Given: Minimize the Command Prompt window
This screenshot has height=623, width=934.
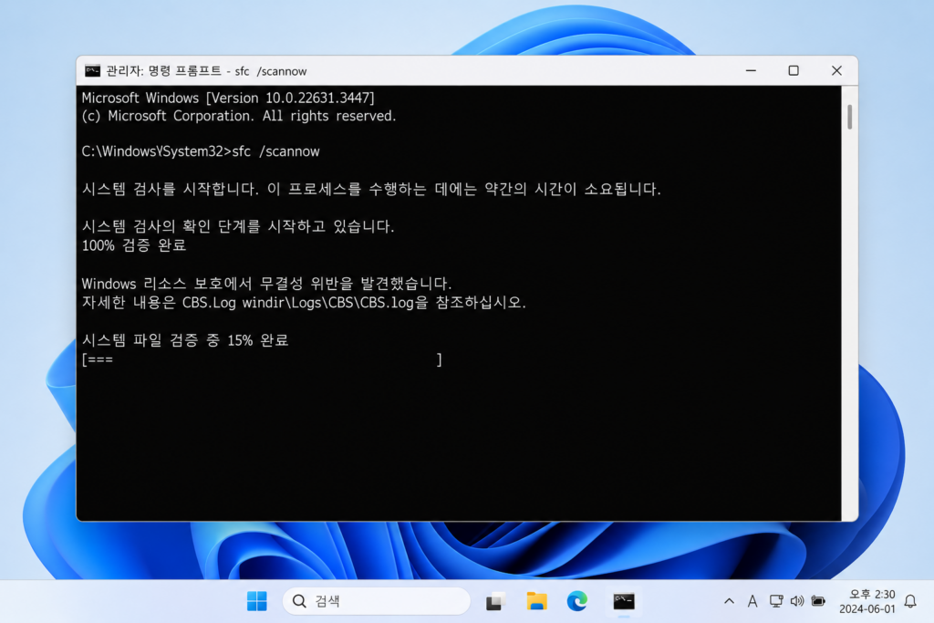Looking at the screenshot, I should click(752, 71).
